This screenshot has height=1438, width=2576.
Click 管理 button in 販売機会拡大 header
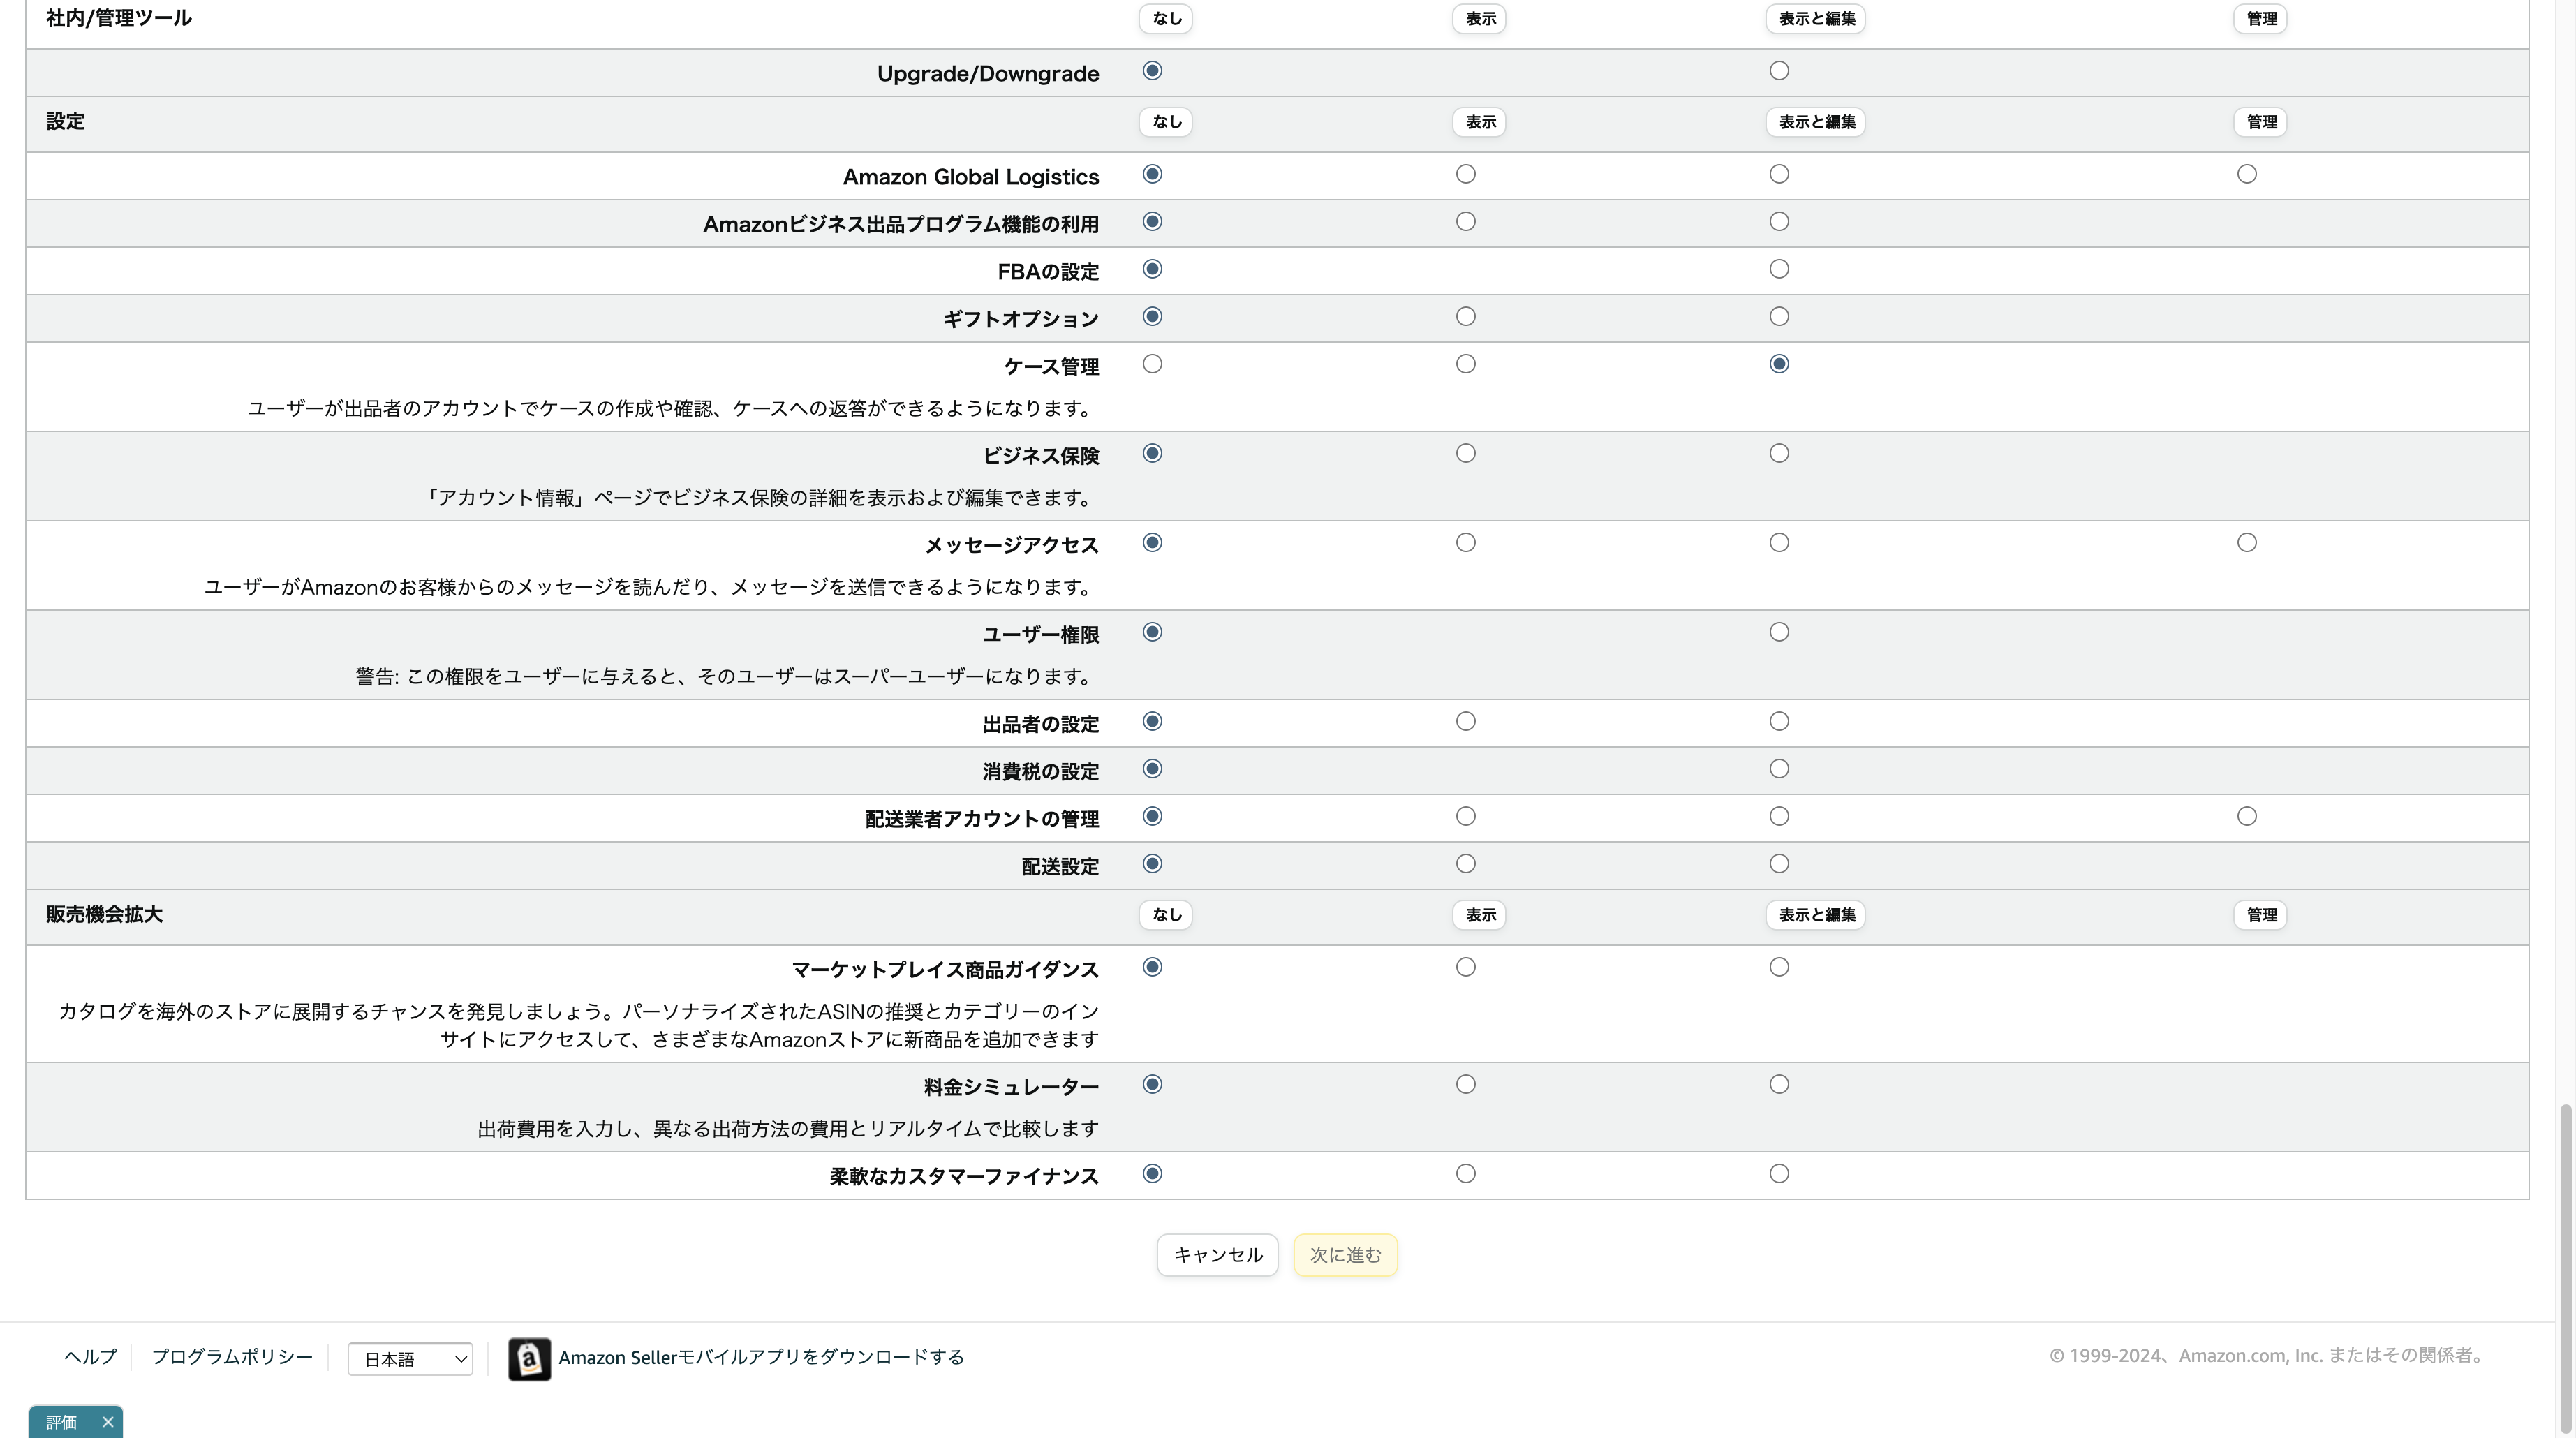pyautogui.click(x=2261, y=915)
